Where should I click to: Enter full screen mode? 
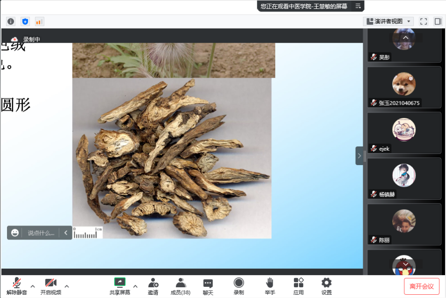(x=424, y=22)
